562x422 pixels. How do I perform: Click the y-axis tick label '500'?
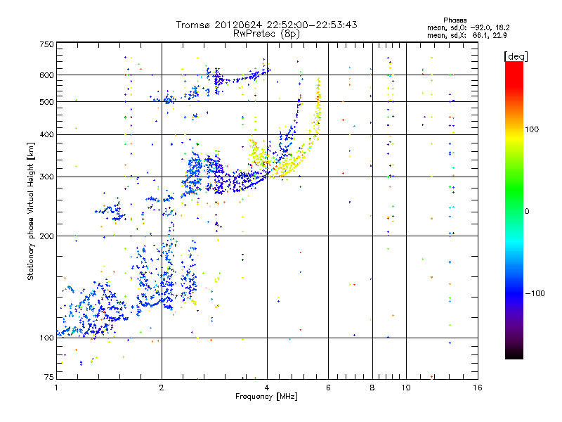(x=46, y=102)
